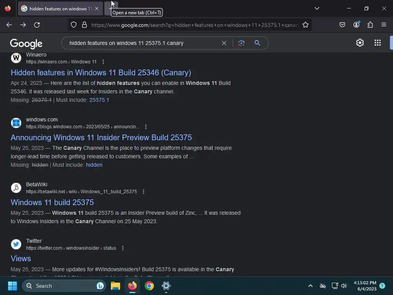Click the 'Must include: hidden' link
Screen dimensions: 393x295
(x=94, y=165)
